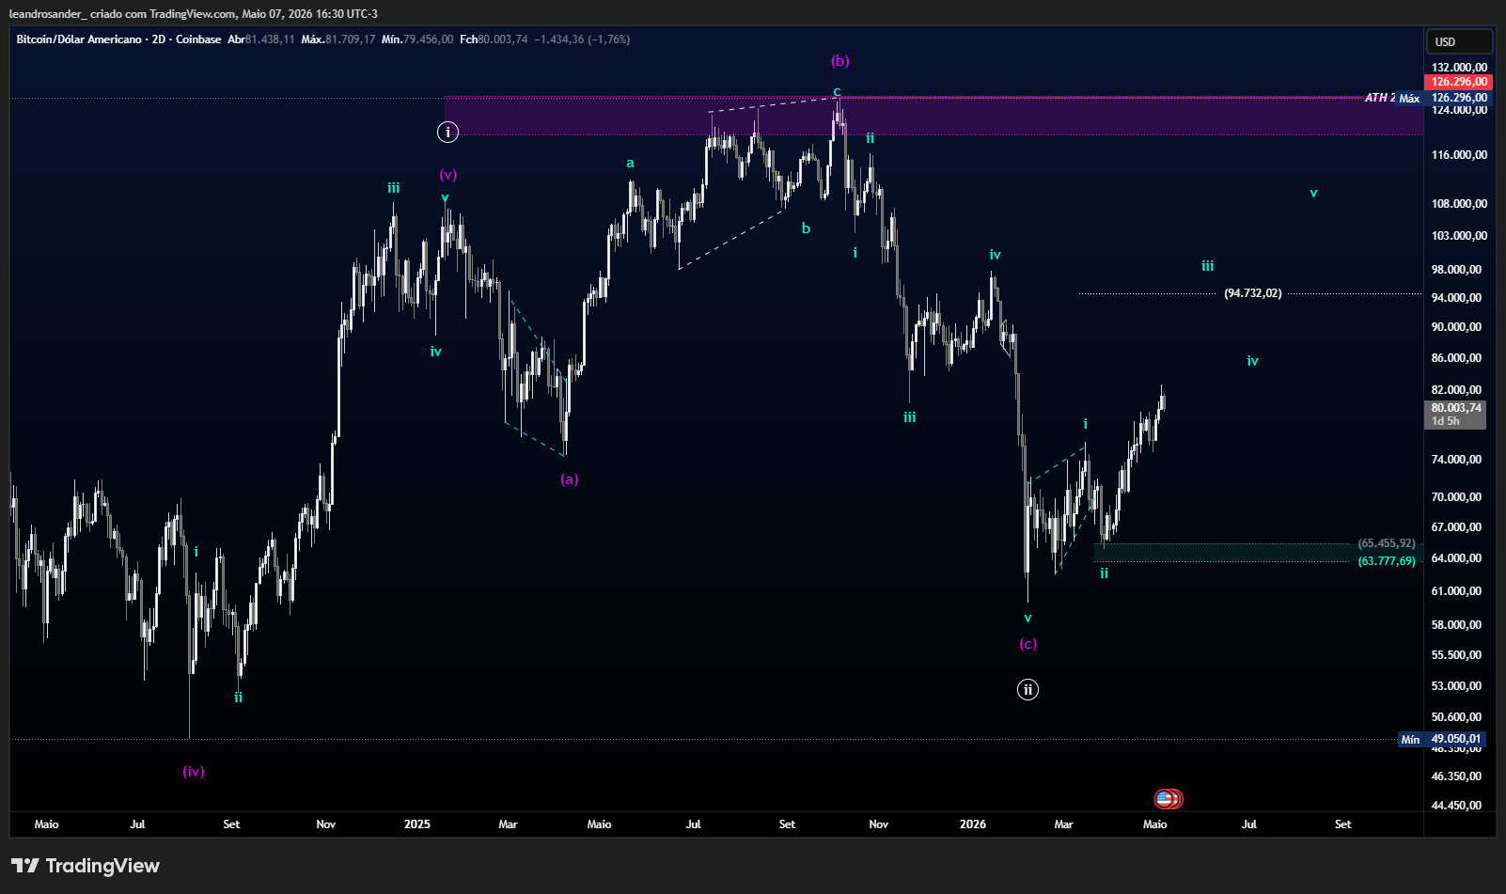Click the leandrosander_ author header text
1506x894 pixels.
pos(47,14)
